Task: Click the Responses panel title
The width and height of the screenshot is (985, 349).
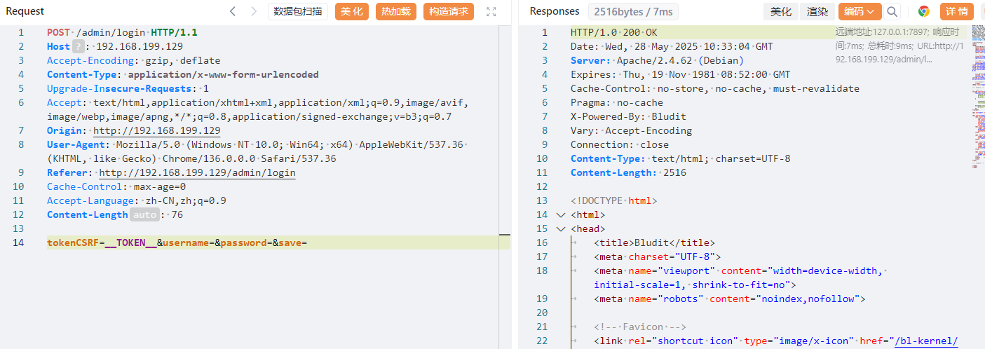Action: pyautogui.click(x=555, y=11)
